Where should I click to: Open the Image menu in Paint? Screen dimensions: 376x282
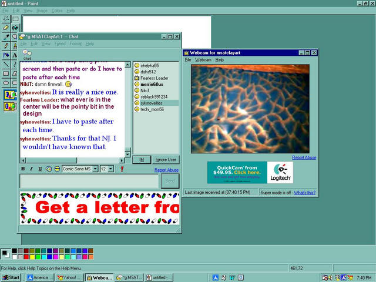coord(42,11)
